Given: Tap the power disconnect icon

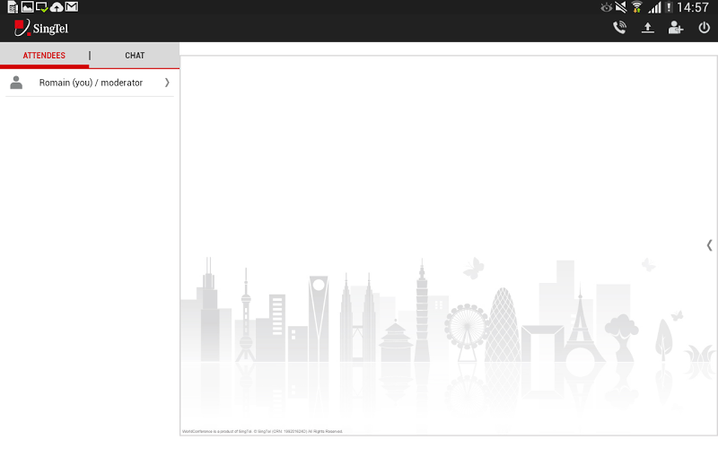Looking at the screenshot, I should tap(704, 28).
